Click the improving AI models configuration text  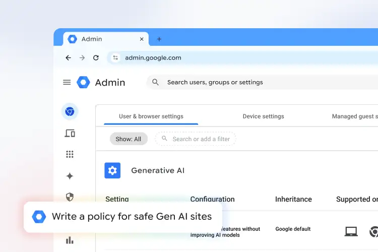coord(215,235)
